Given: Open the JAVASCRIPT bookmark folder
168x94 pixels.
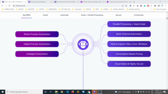Looking at the screenshot, I should point(30,9).
